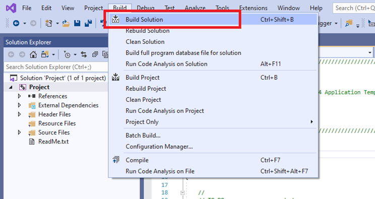375x199 pixels.
Task: Collapse the Project node in tree
Action: click(x=11, y=87)
